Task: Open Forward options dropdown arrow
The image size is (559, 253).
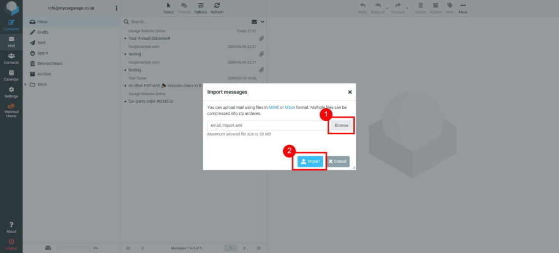Action: 407,8
